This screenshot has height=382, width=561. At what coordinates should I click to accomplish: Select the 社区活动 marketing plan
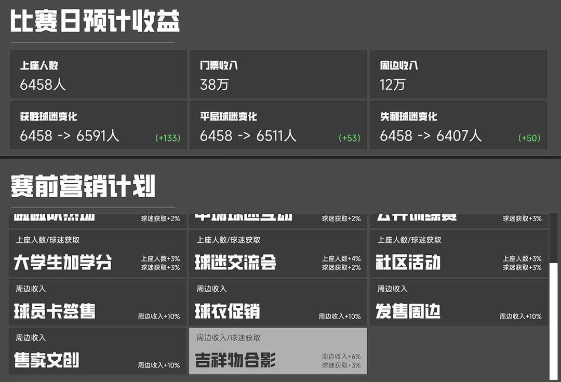tap(459, 253)
